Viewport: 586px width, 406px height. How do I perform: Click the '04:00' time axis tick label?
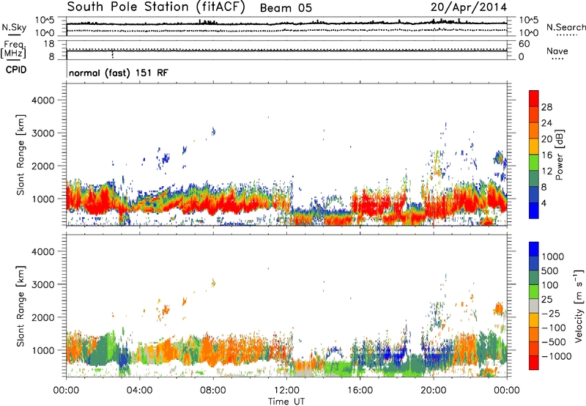(x=139, y=391)
